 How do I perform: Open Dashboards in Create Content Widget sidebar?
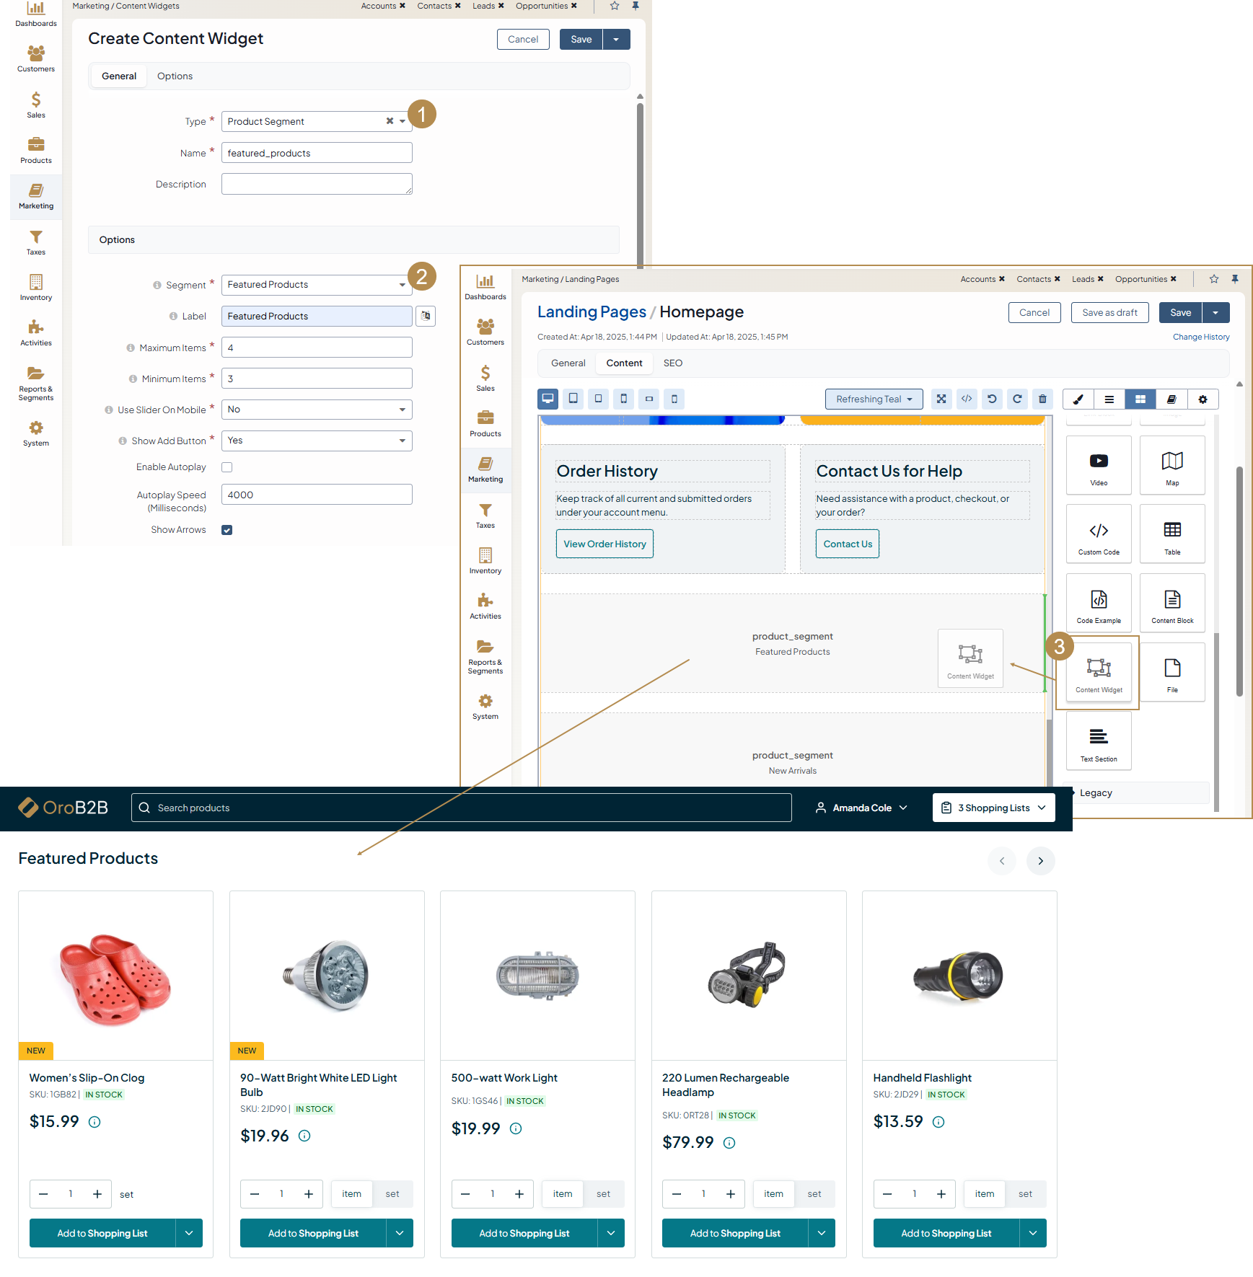36,14
